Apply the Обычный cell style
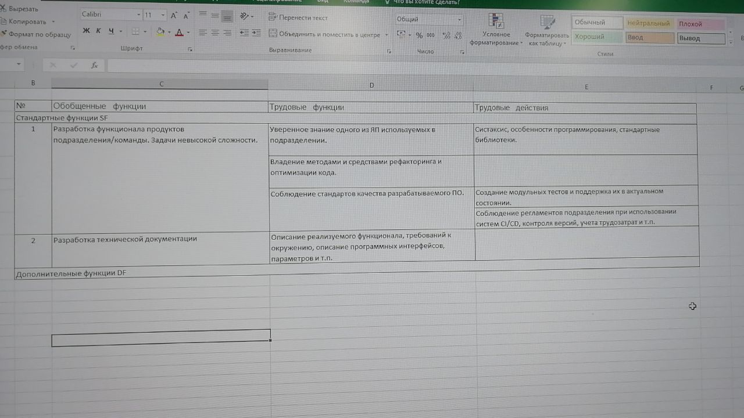The height and width of the screenshot is (418, 744). (597, 23)
